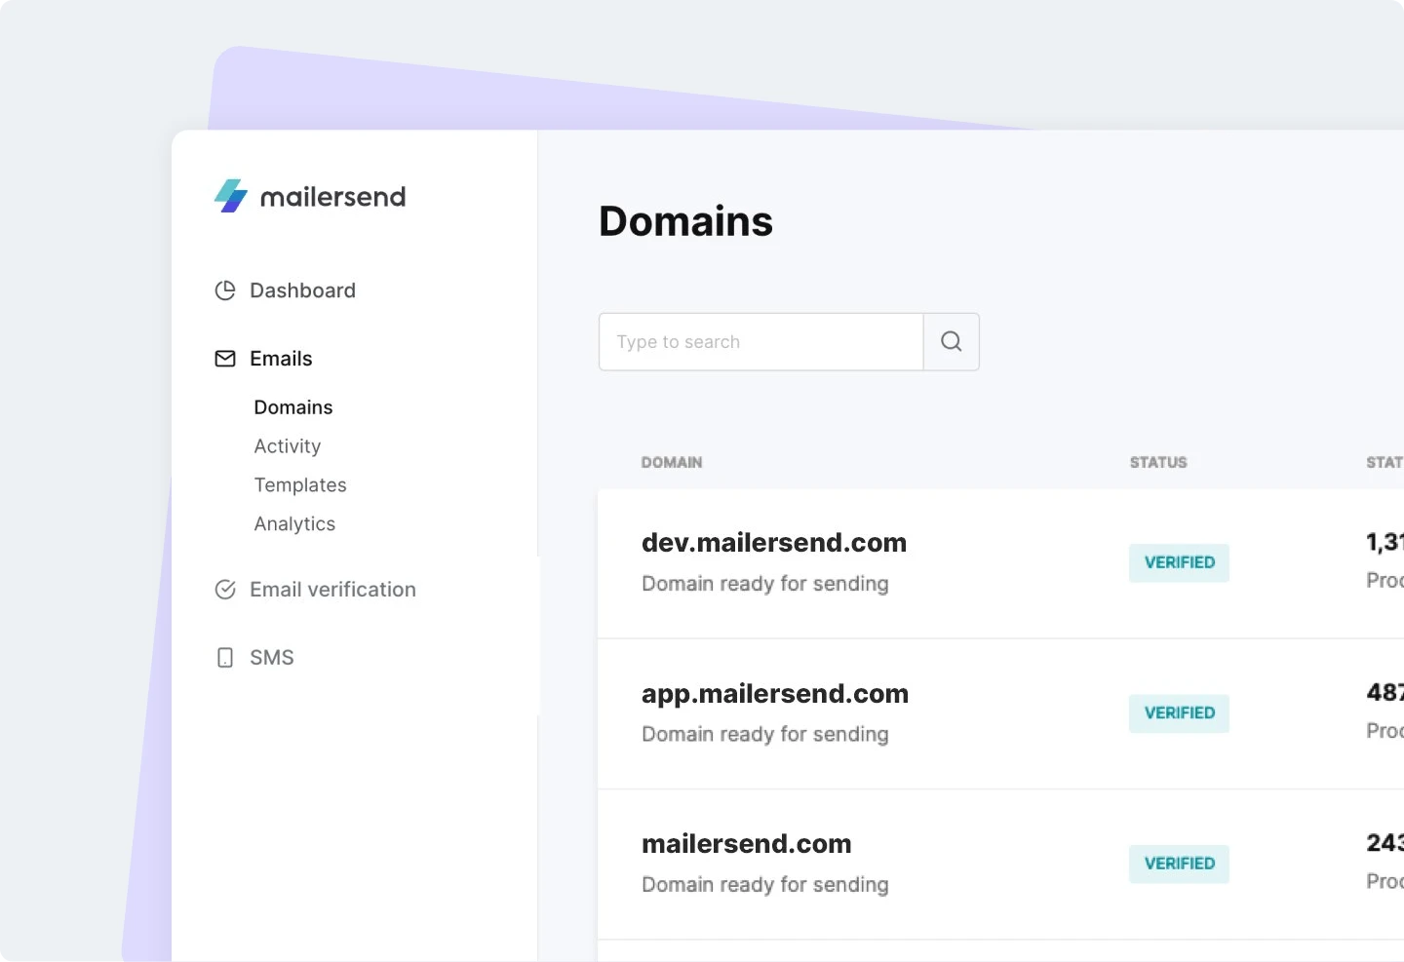
Task: Open SMS in the sidebar
Action: (272, 658)
